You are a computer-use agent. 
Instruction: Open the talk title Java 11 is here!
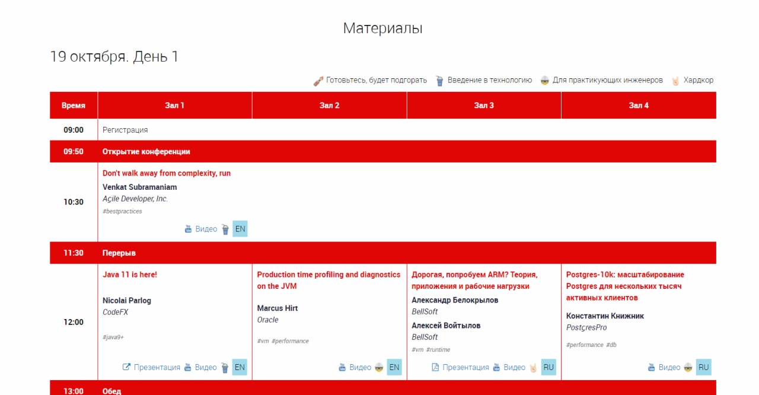130,275
